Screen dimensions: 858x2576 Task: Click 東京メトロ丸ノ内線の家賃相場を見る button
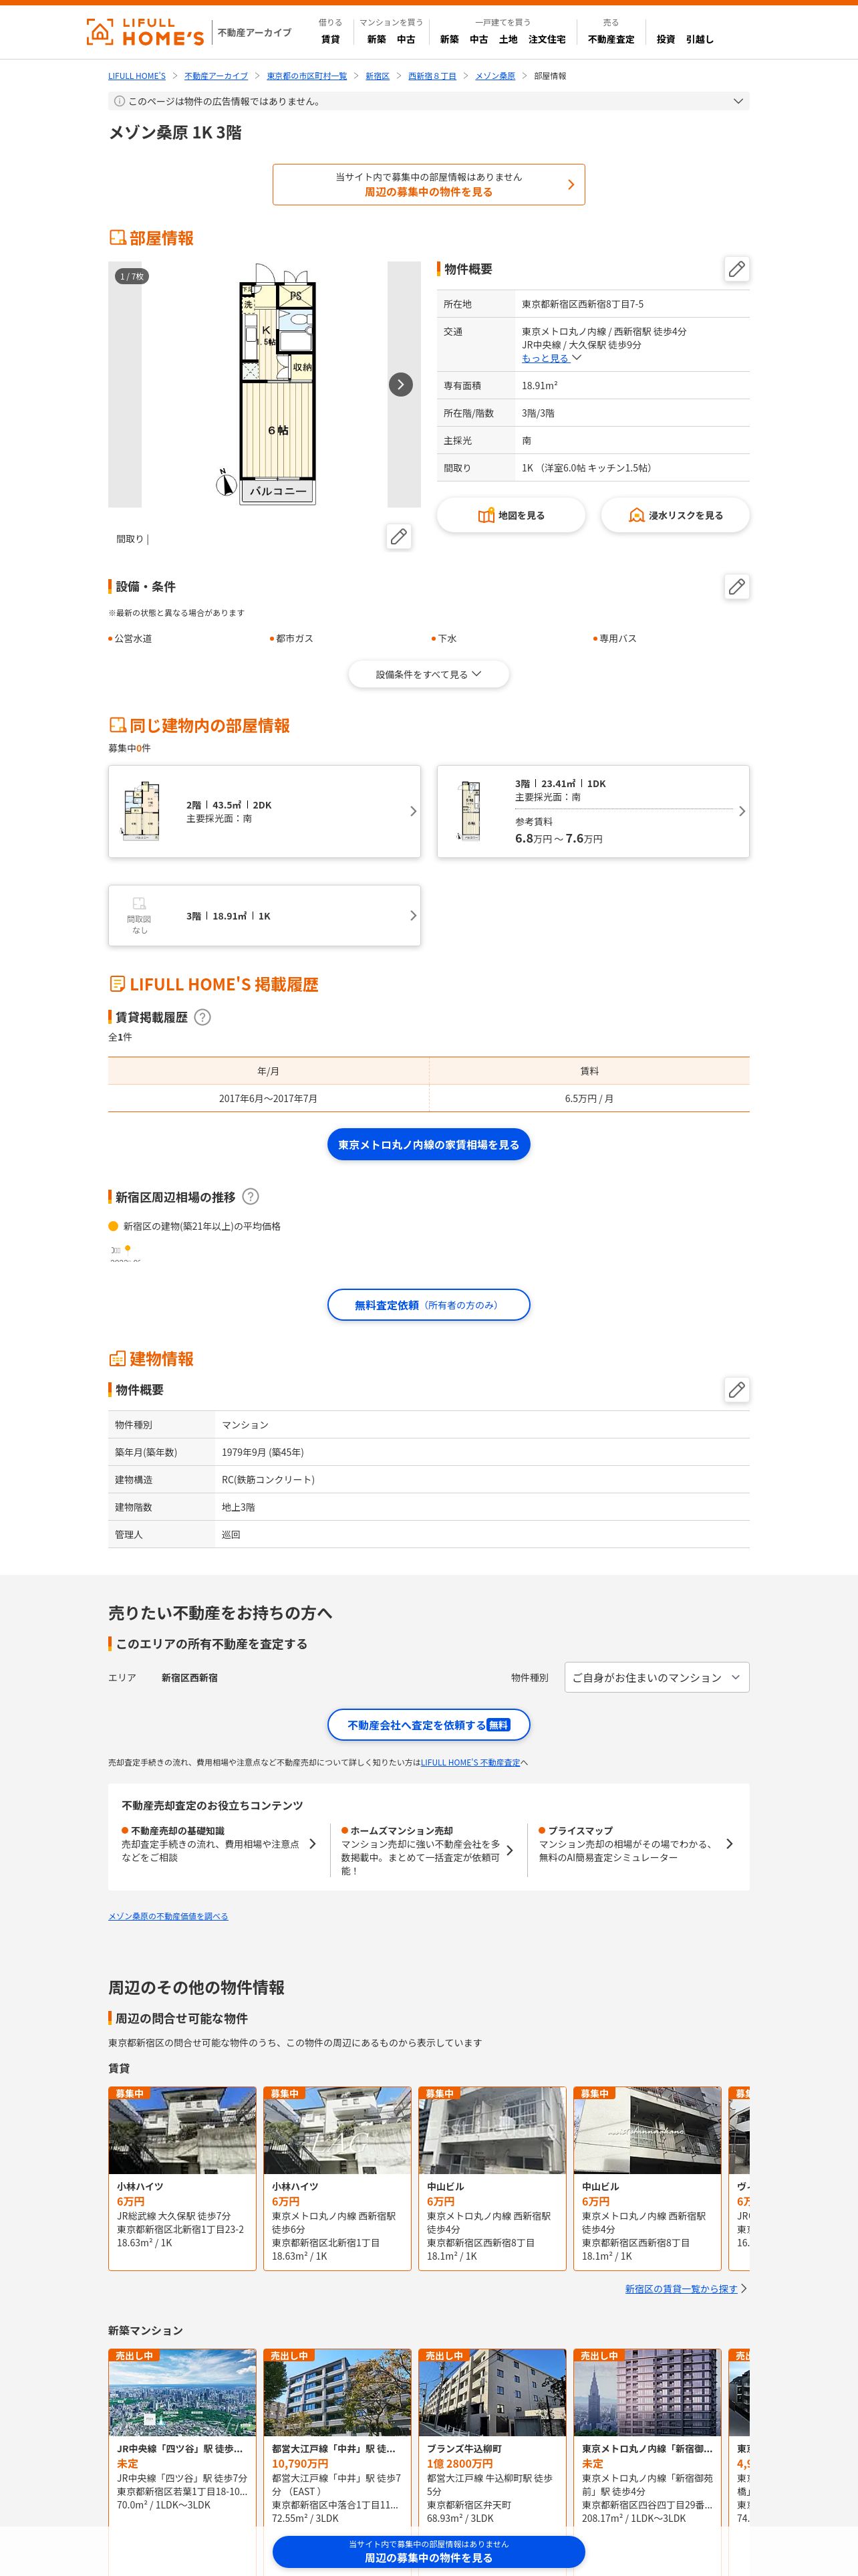coord(428,1144)
